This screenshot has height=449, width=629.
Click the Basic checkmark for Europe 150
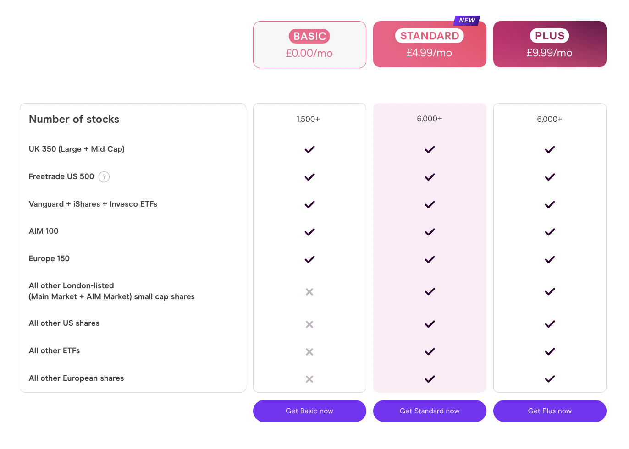[309, 259]
